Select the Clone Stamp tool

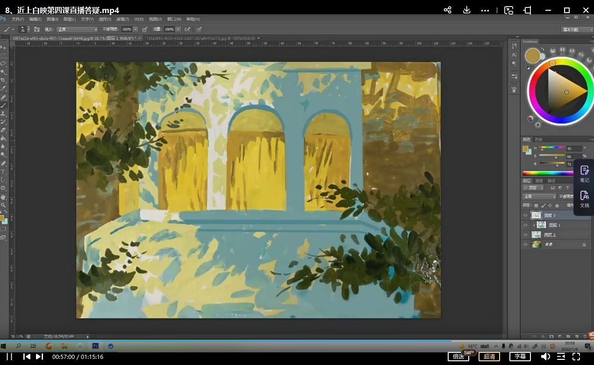pos(3,114)
